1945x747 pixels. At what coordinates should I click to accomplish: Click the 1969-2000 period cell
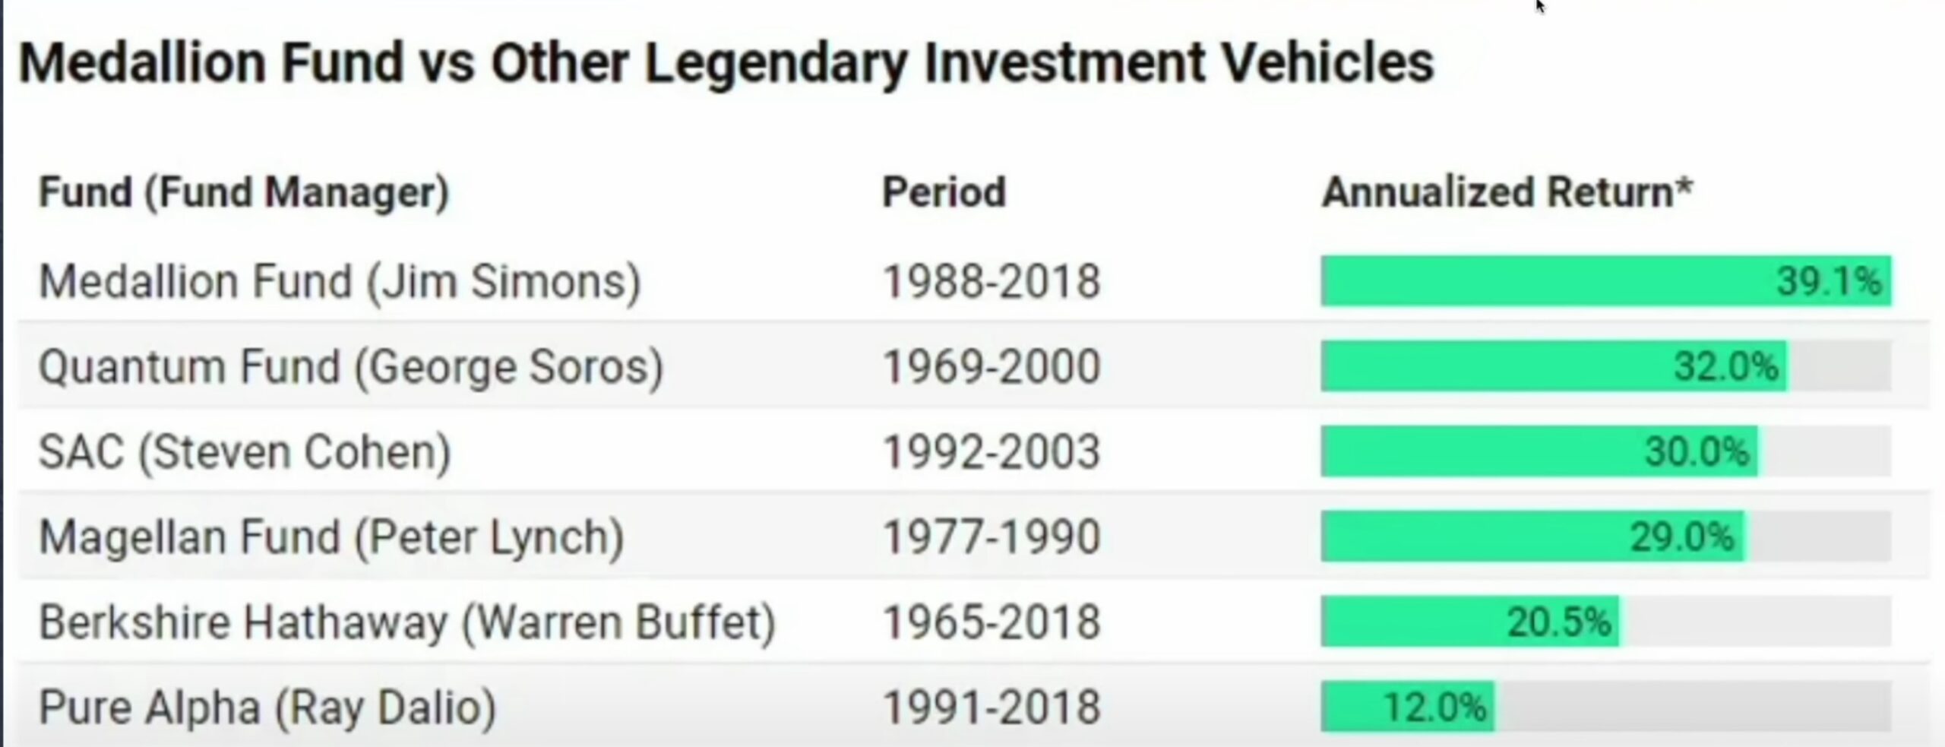[x=991, y=367]
